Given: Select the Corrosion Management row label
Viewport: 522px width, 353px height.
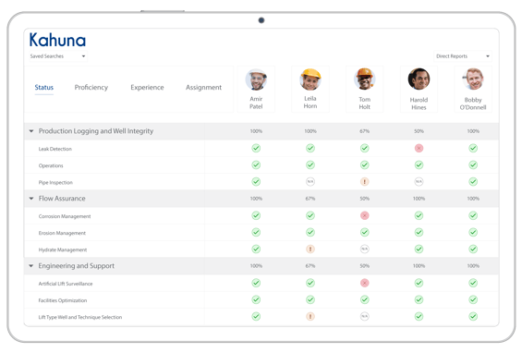Looking at the screenshot, I should tap(65, 216).
